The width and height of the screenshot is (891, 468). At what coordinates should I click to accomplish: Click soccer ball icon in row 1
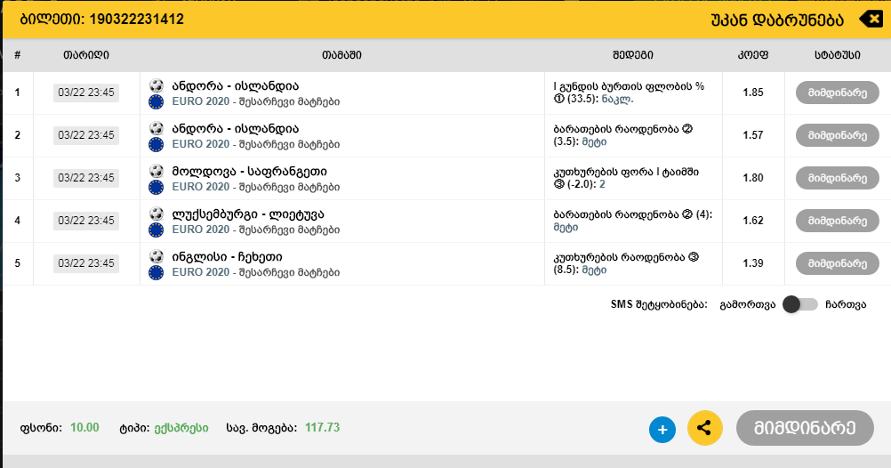(157, 85)
